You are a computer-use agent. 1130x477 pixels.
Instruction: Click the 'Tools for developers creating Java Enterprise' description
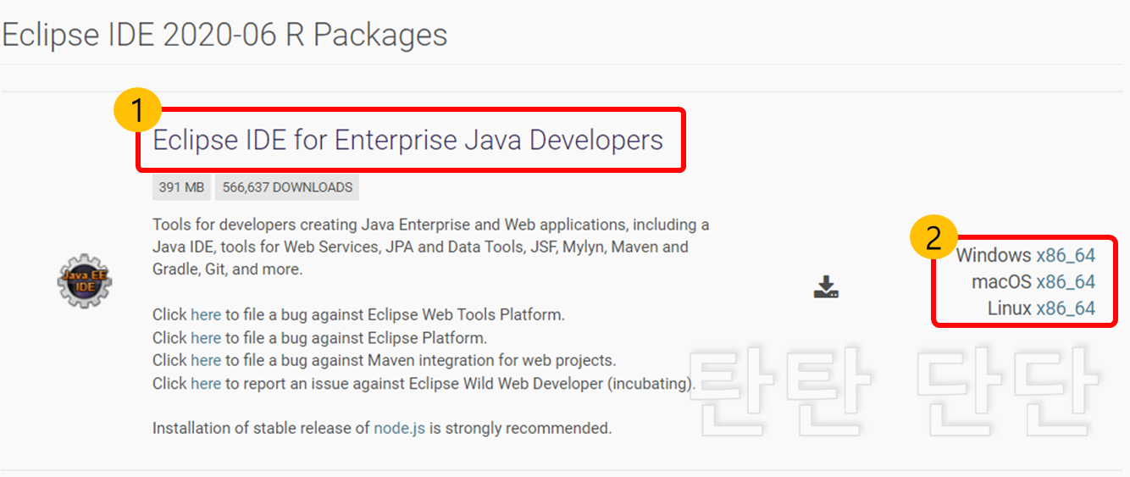(x=431, y=247)
